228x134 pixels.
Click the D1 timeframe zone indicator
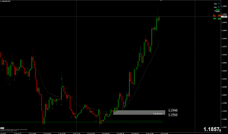[217, 11]
